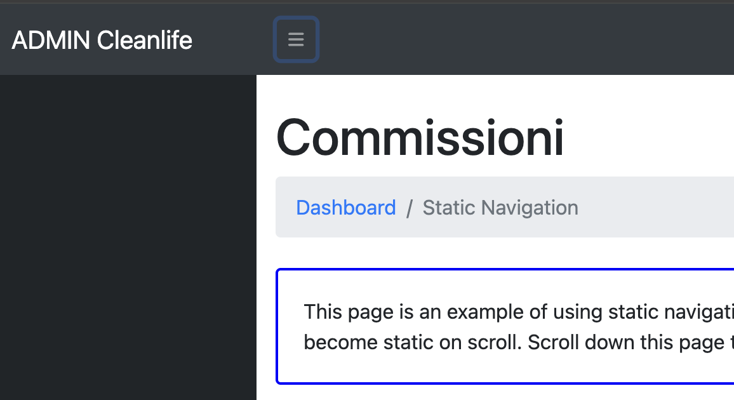The width and height of the screenshot is (734, 400).
Task: Click the gray breadcrumb bar after Static Navigation
Action: pyautogui.click(x=655, y=207)
